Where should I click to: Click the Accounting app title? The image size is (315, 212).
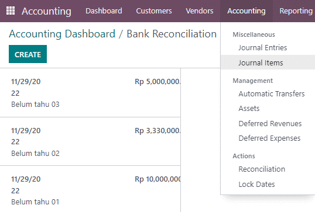pos(46,11)
